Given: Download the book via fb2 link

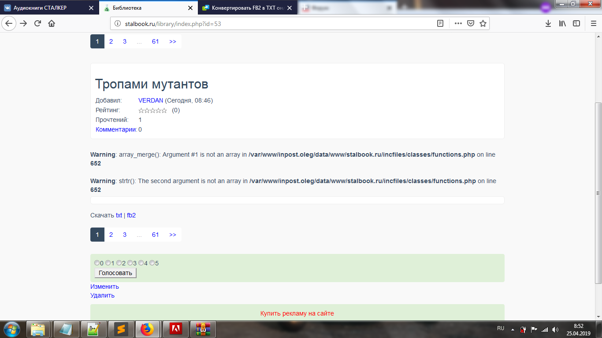Looking at the screenshot, I should [131, 215].
